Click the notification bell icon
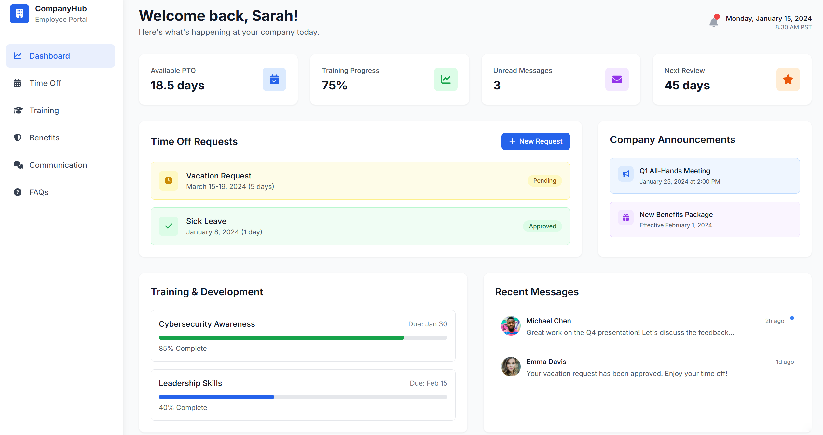This screenshot has width=823, height=435. click(714, 22)
